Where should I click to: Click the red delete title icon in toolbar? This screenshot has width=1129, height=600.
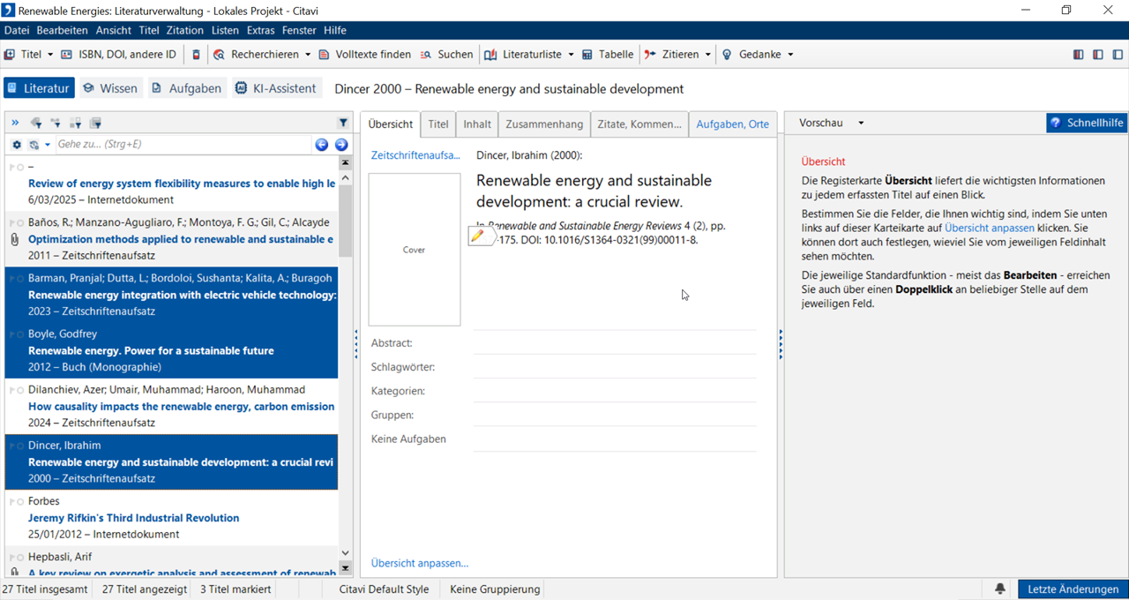(196, 55)
